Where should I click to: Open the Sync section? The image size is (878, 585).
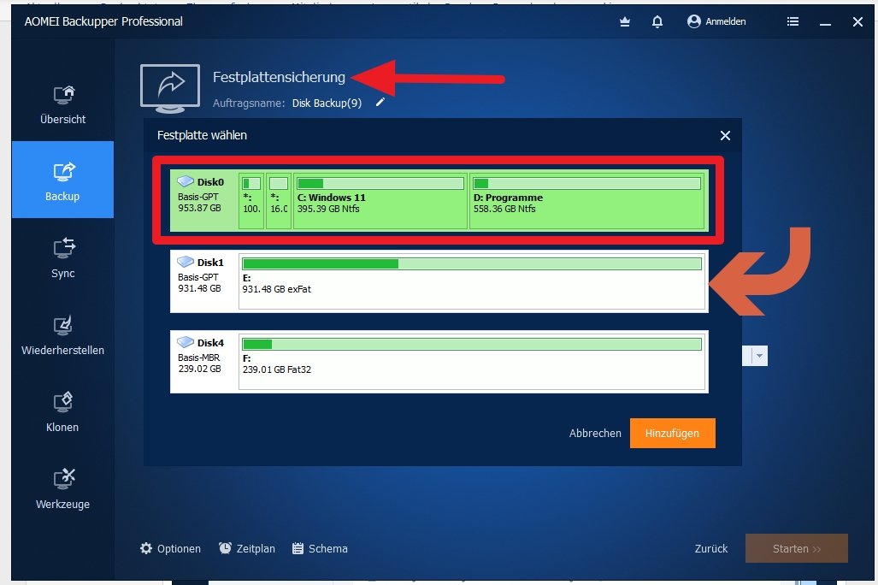62,257
